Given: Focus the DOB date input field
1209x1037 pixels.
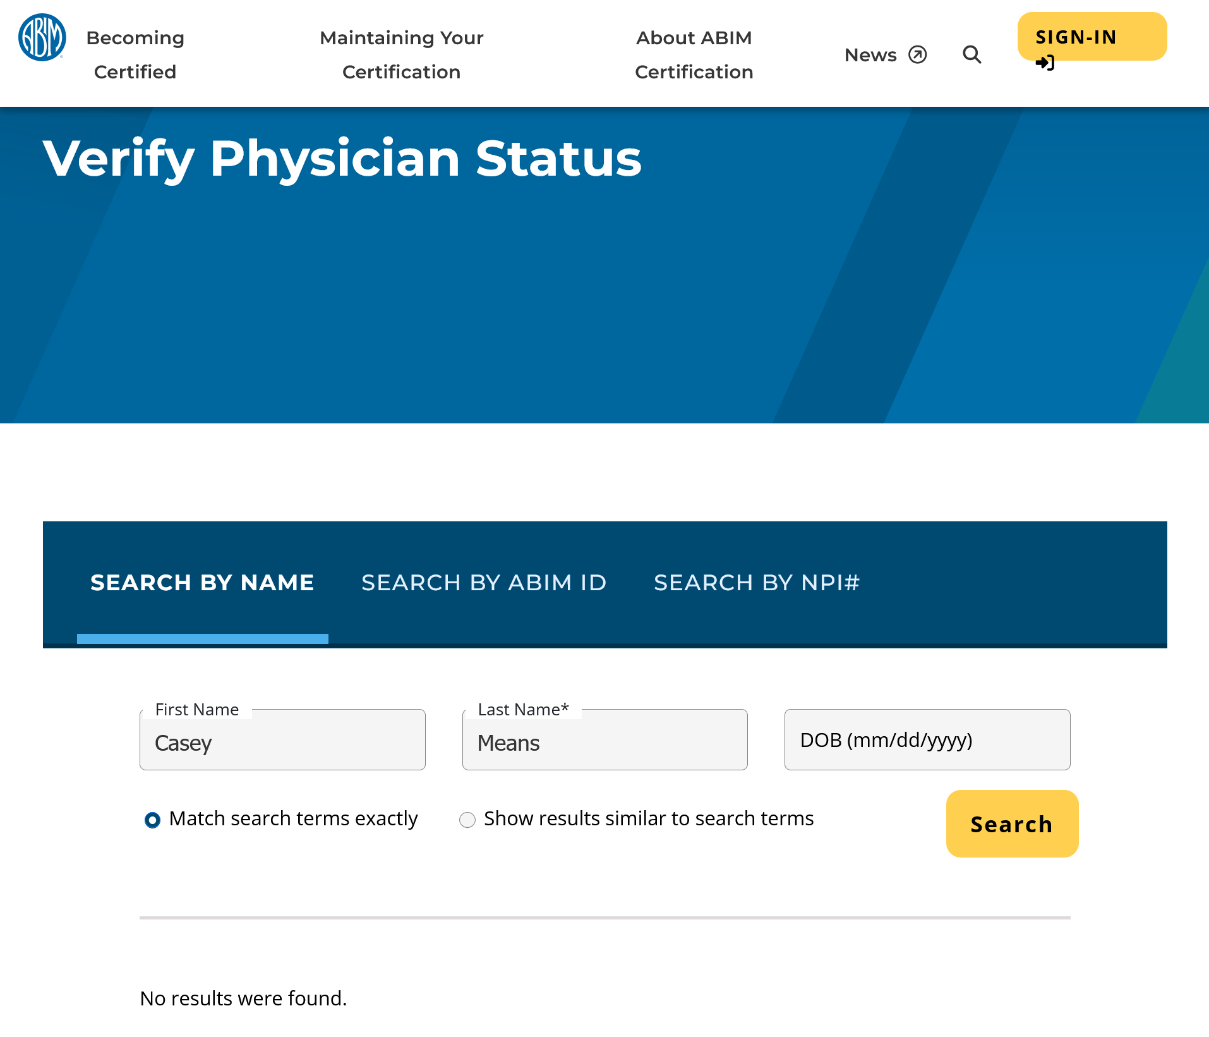Looking at the screenshot, I should (x=927, y=740).
